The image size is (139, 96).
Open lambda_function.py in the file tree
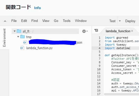[x=39, y=48]
